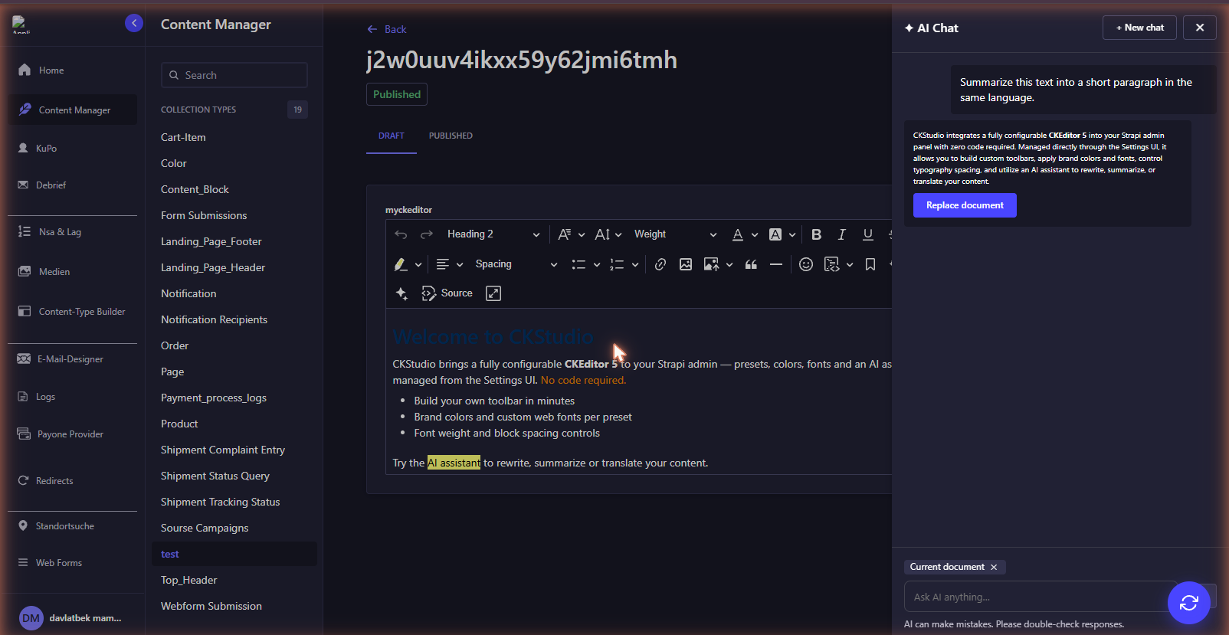Open the Heading 2 style dropdown
Image resolution: width=1229 pixels, height=635 pixels.
pyautogui.click(x=493, y=234)
